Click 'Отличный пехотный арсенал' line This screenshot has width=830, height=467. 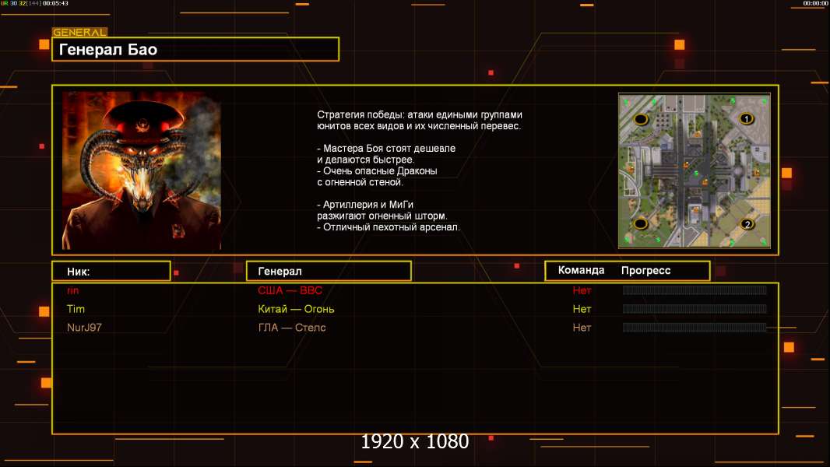(389, 227)
